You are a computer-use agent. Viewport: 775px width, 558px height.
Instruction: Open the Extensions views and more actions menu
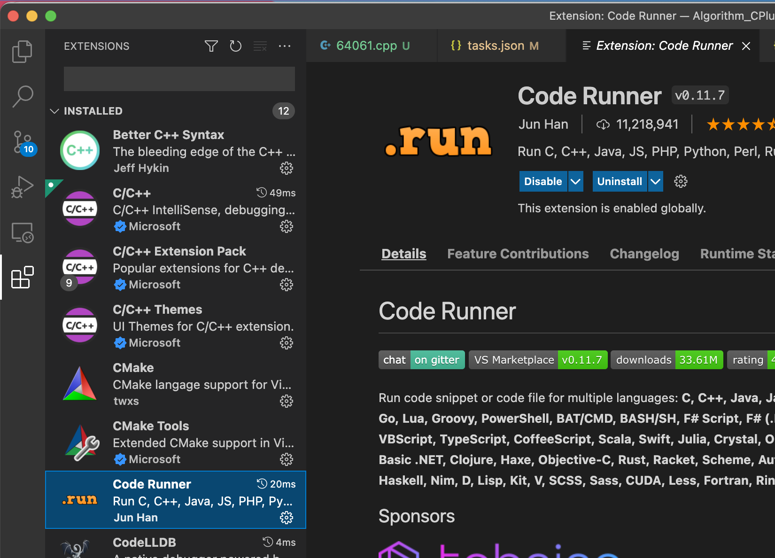[285, 46]
